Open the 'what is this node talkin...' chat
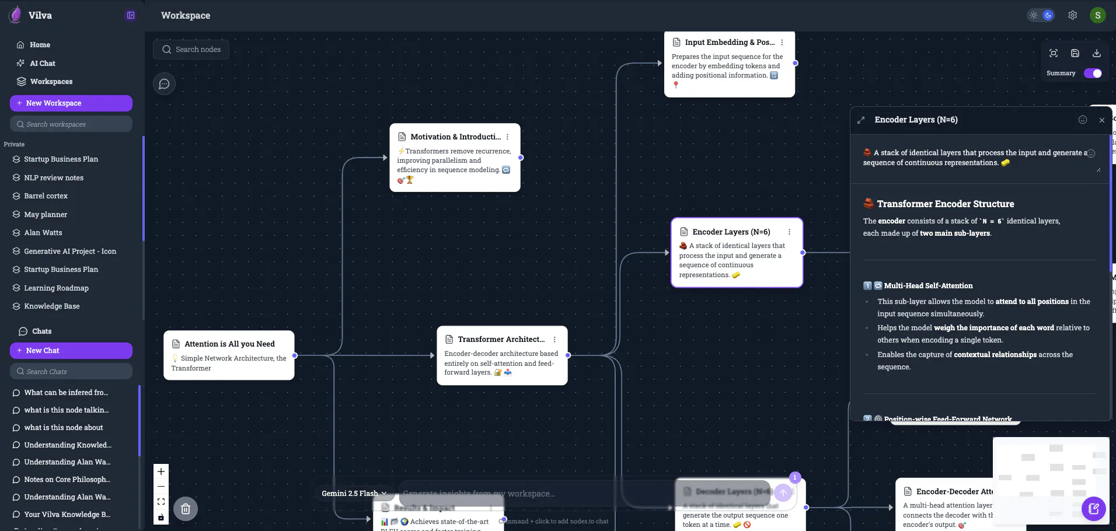The image size is (1116, 531). (67, 410)
